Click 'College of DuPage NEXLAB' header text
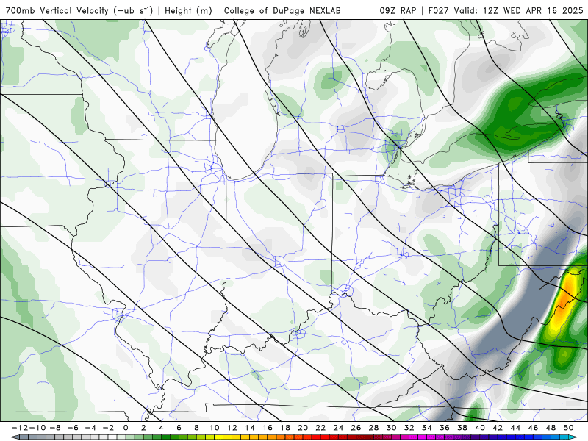Image resolution: width=588 pixels, height=441 pixels. tap(282, 10)
